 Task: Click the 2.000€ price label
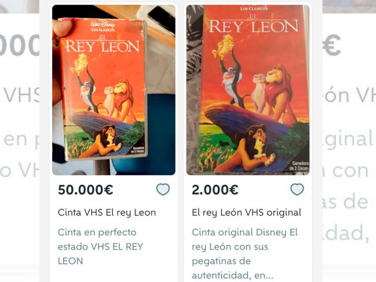coord(215,190)
